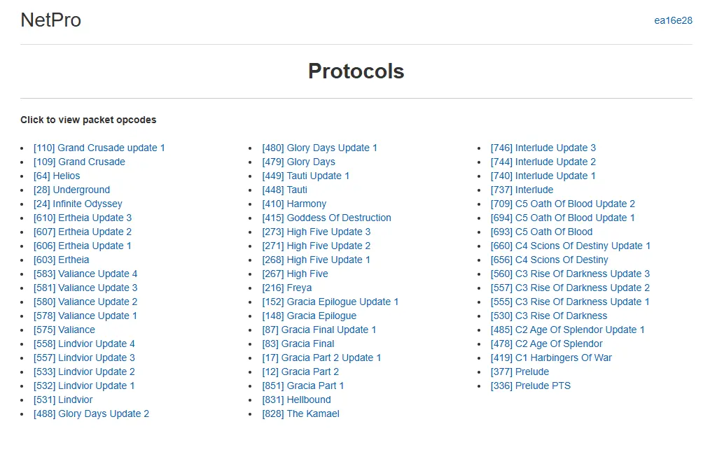Select C5 Oath Of Blood Update 2
The image size is (717, 452).
tap(563, 204)
